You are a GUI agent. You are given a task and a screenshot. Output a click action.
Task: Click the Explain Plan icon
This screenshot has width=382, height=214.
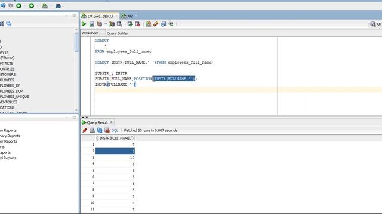pyautogui.click(x=100, y=24)
